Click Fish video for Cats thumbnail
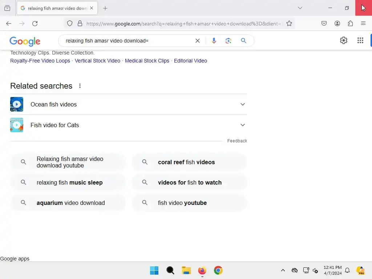 pyautogui.click(x=17, y=125)
